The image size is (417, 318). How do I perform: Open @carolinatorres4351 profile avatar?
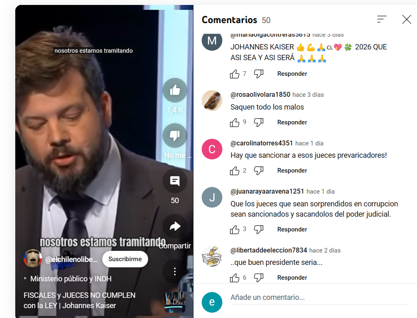pyautogui.click(x=212, y=149)
